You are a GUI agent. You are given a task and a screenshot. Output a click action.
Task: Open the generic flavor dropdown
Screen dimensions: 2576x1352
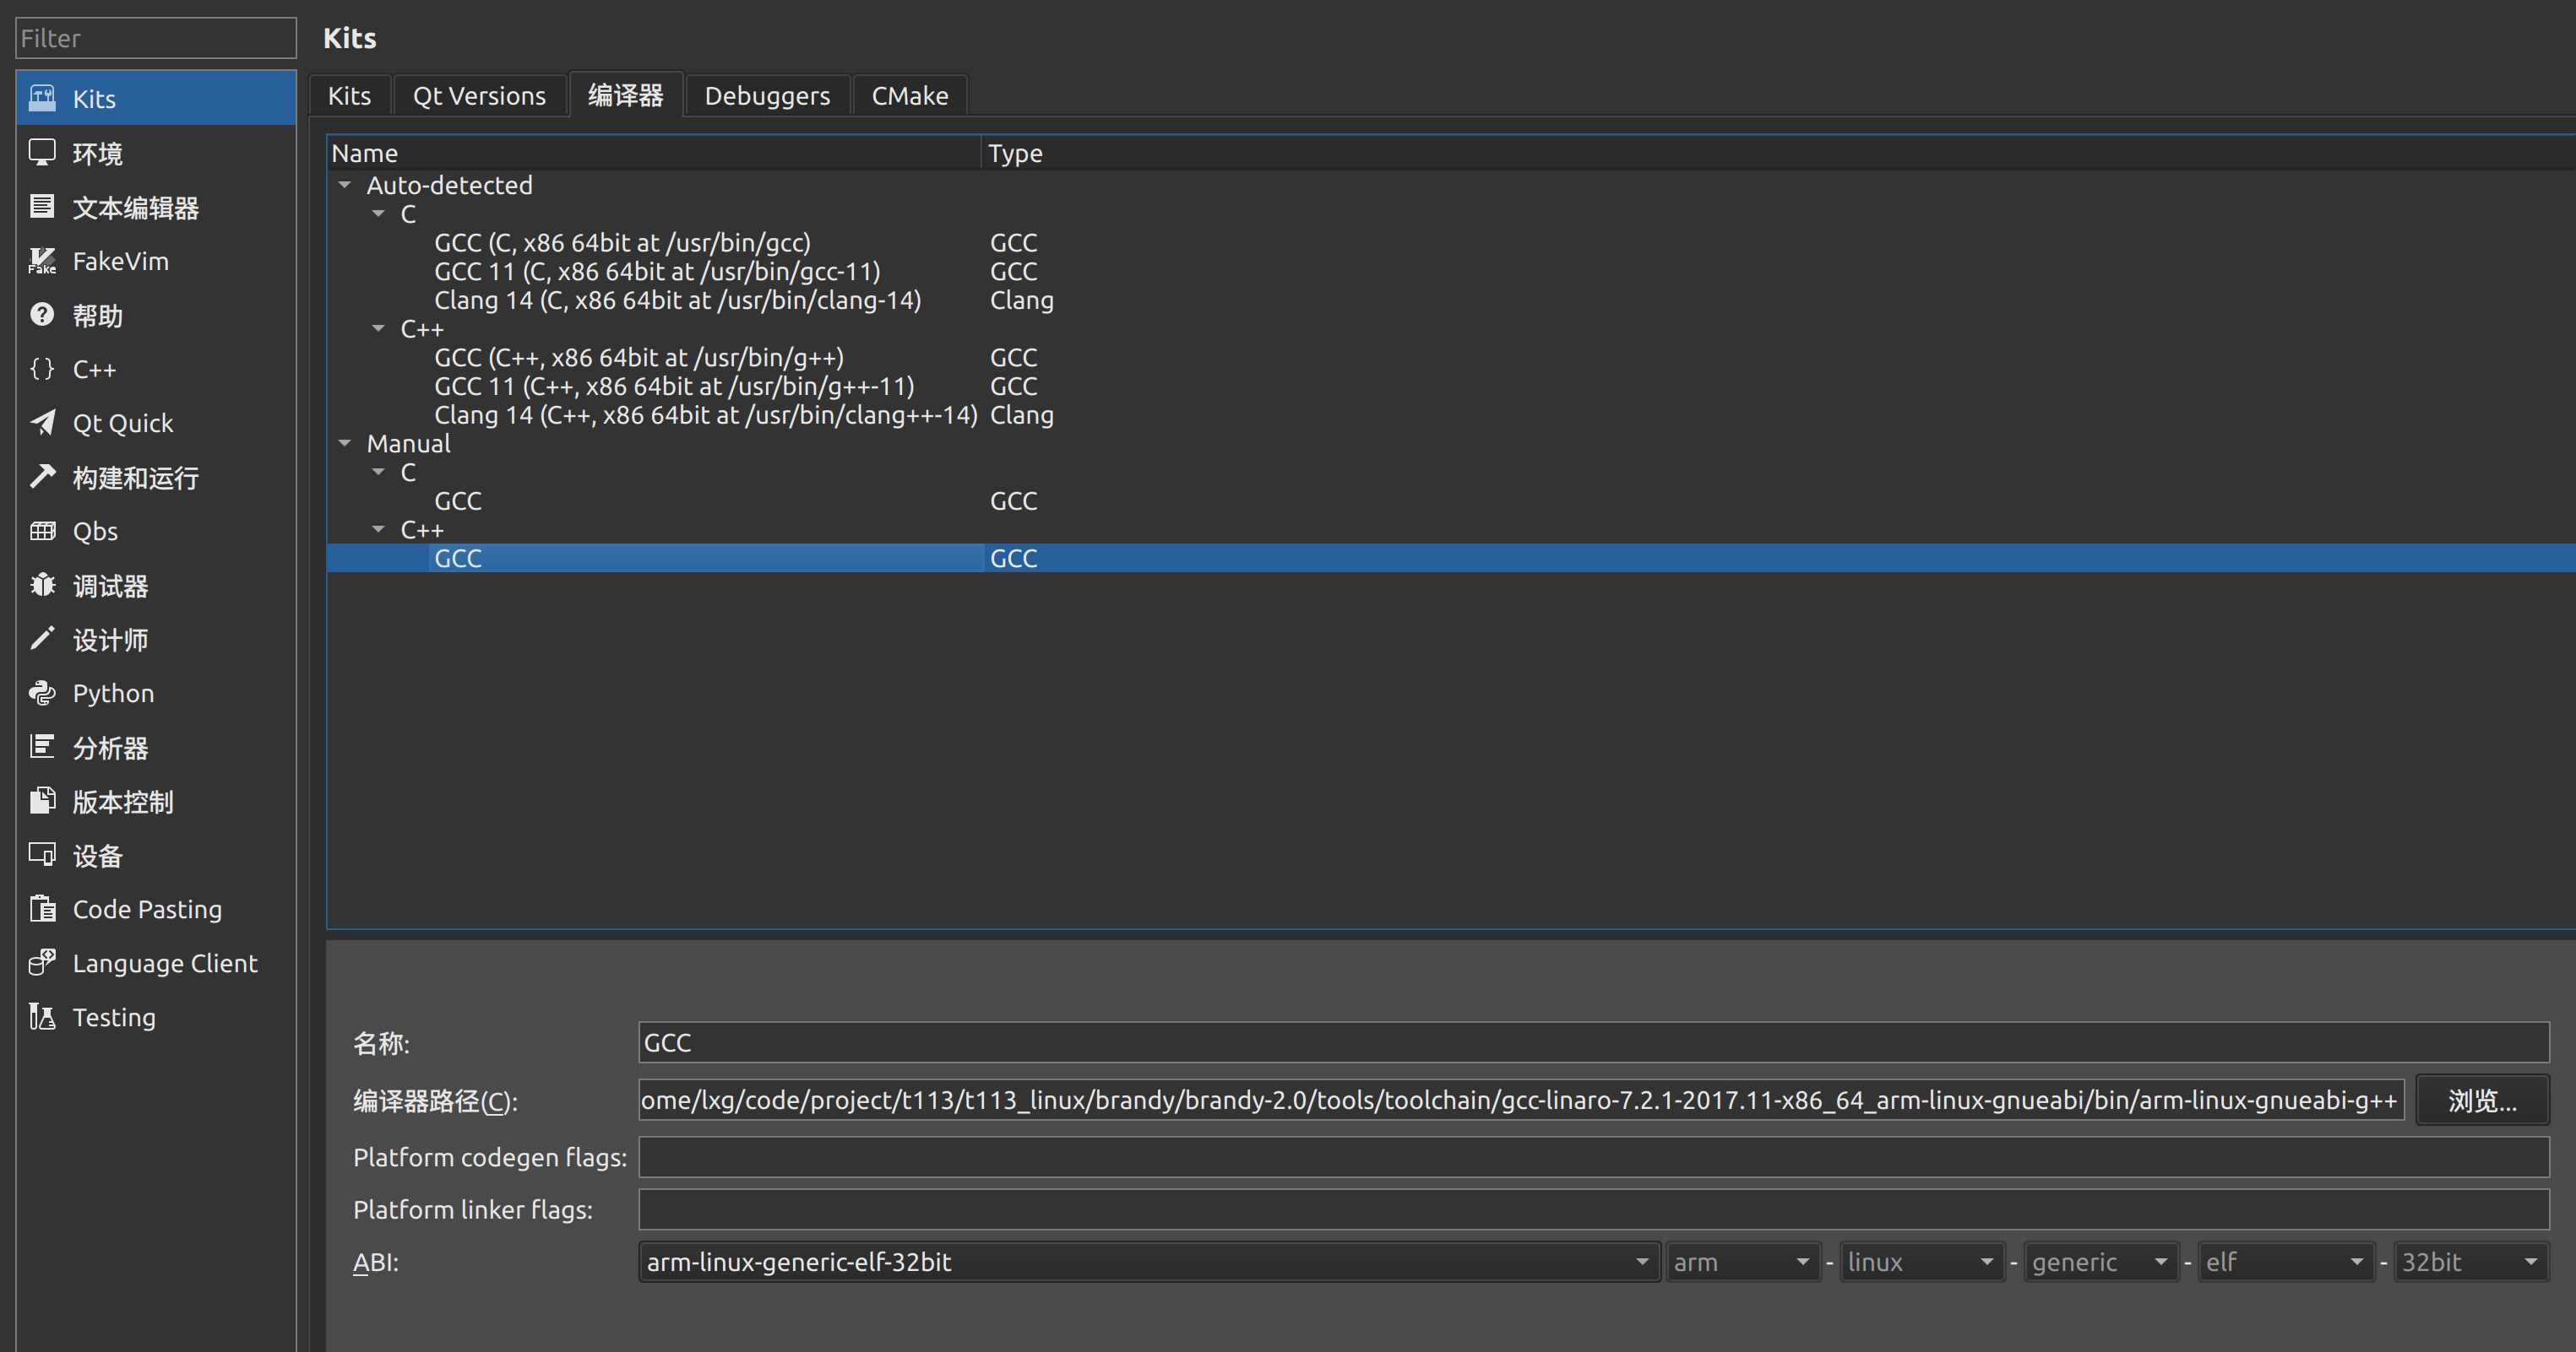point(2101,1262)
